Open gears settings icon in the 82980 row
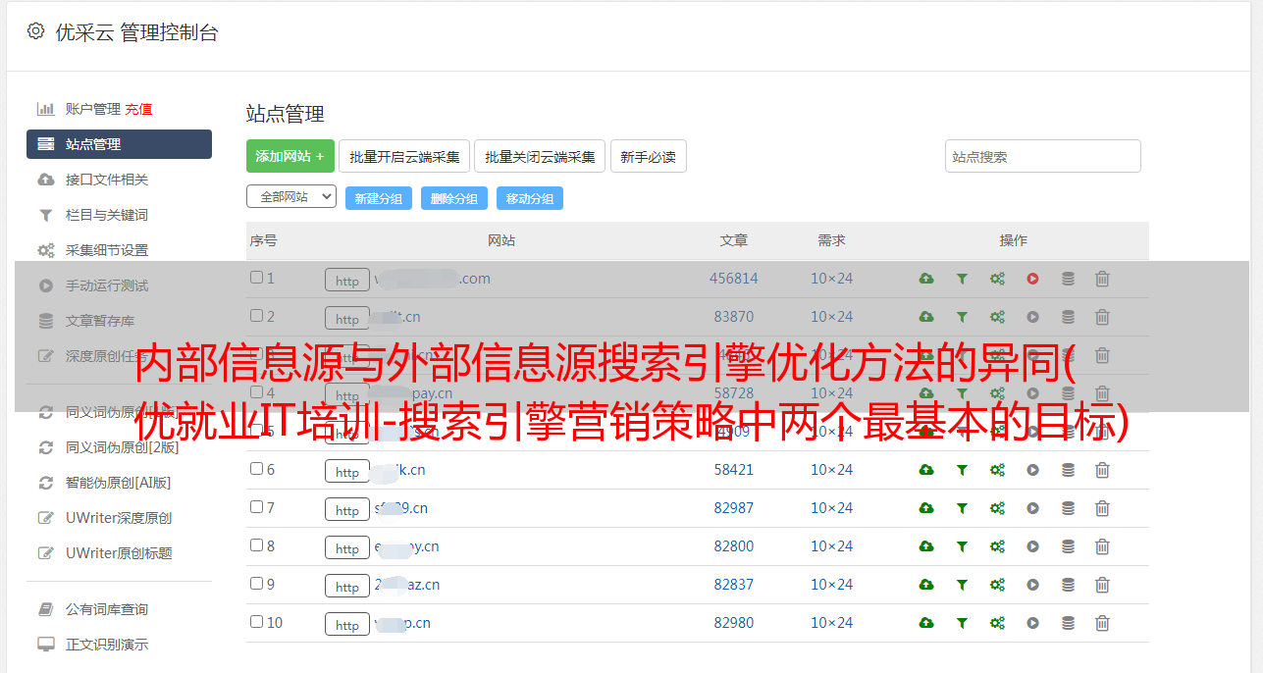Image resolution: width=1263 pixels, height=673 pixels. click(997, 623)
